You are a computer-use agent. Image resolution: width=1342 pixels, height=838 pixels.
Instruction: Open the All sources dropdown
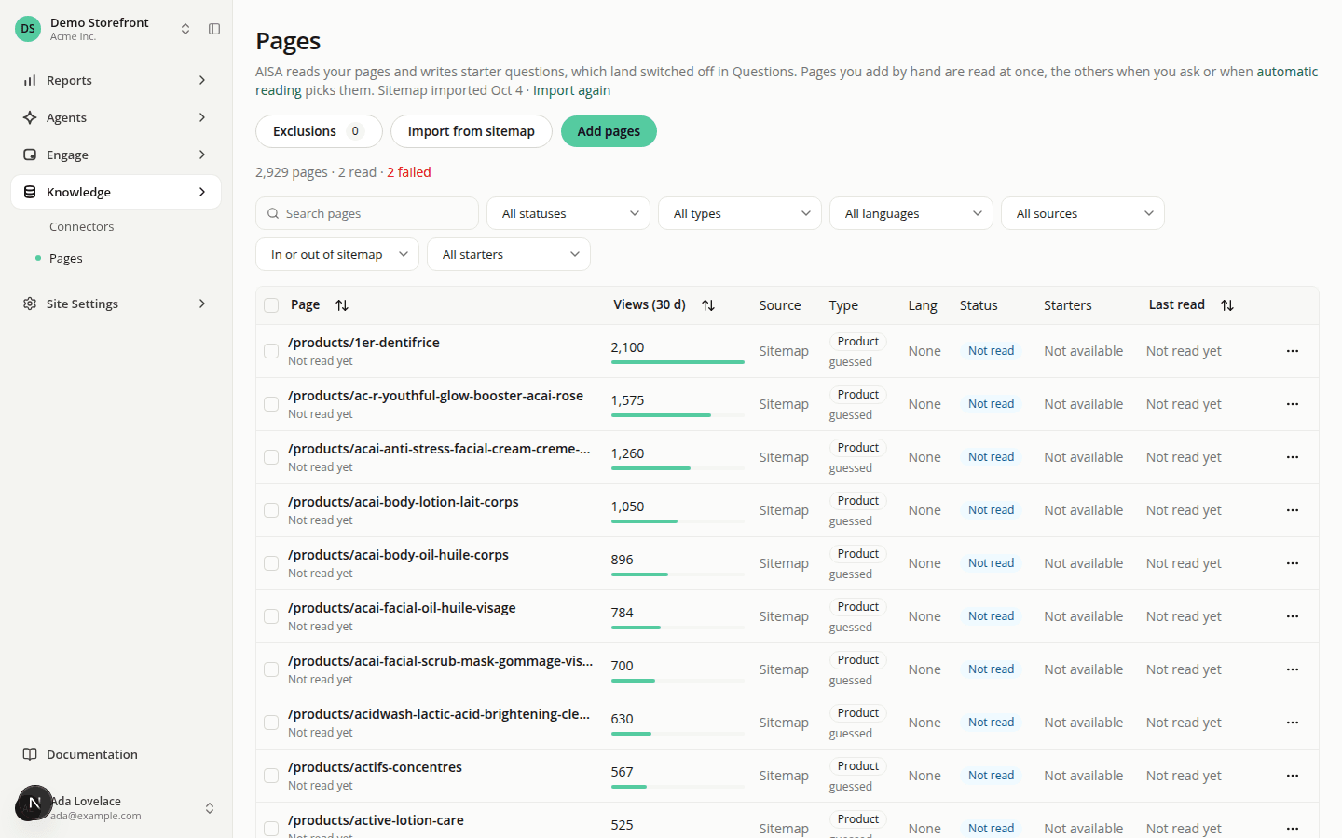pos(1083,213)
